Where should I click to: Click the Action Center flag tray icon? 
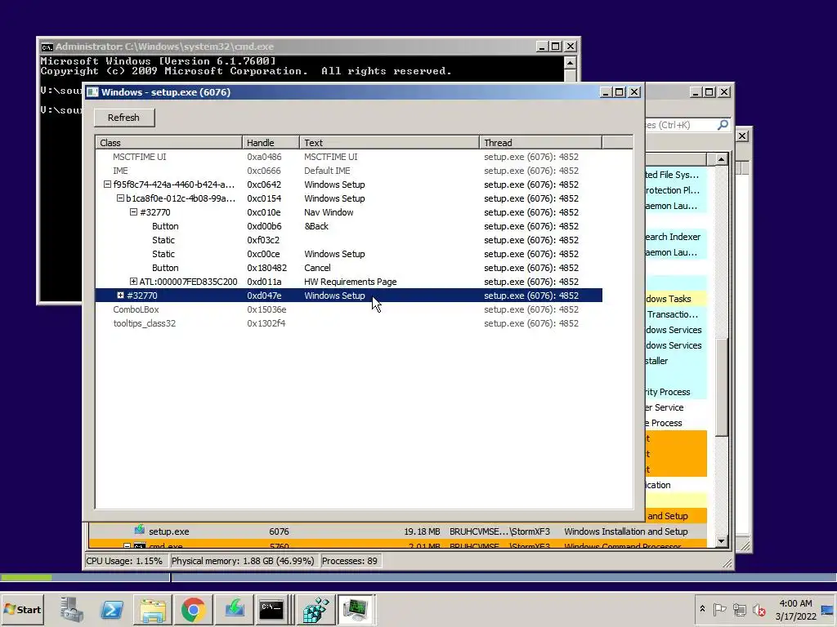click(719, 609)
